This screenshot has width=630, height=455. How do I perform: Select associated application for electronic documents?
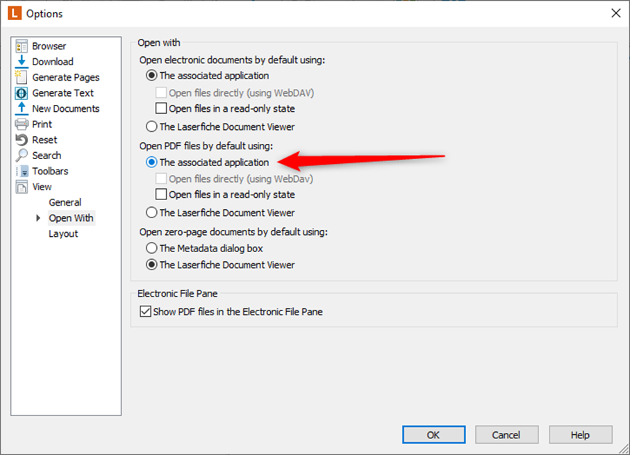click(x=151, y=76)
